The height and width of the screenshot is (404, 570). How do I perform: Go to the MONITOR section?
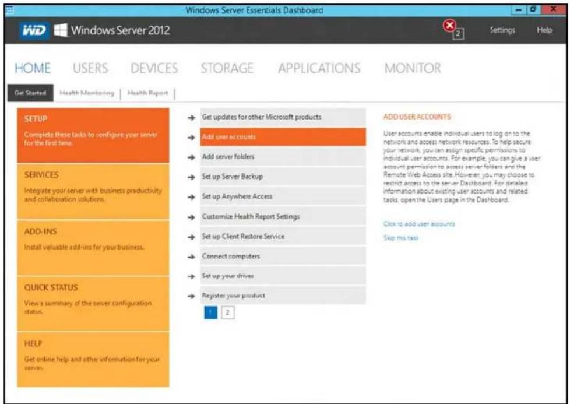click(413, 68)
